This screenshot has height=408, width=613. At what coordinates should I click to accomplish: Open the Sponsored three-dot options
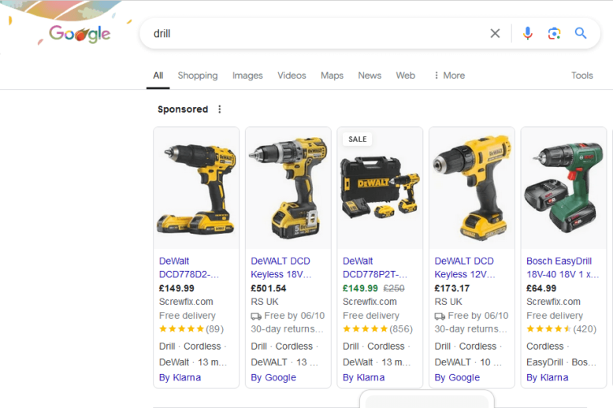(220, 109)
